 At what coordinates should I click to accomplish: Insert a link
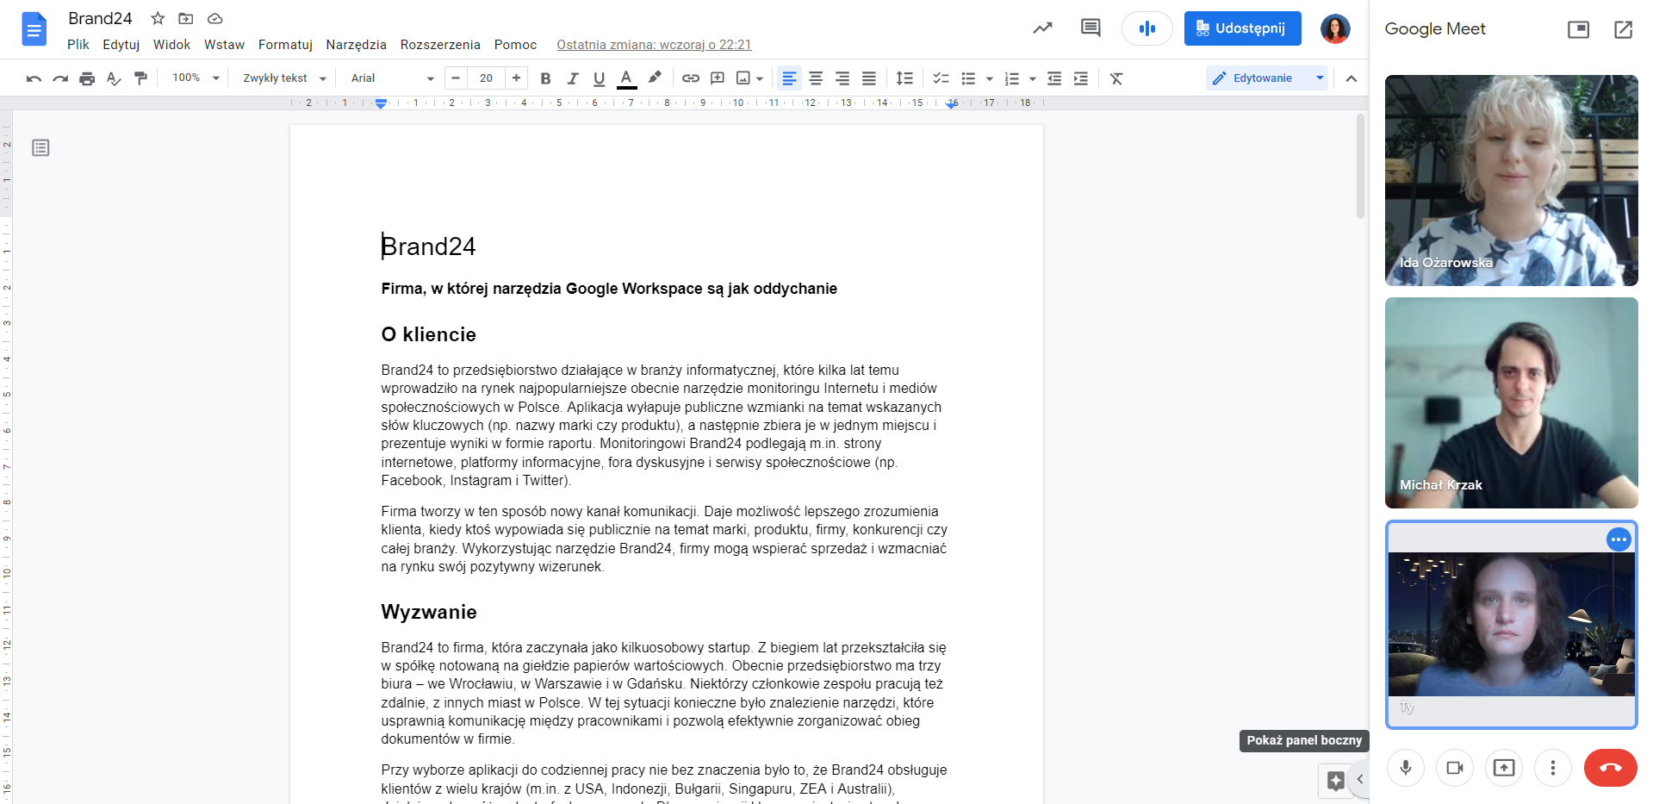point(691,78)
